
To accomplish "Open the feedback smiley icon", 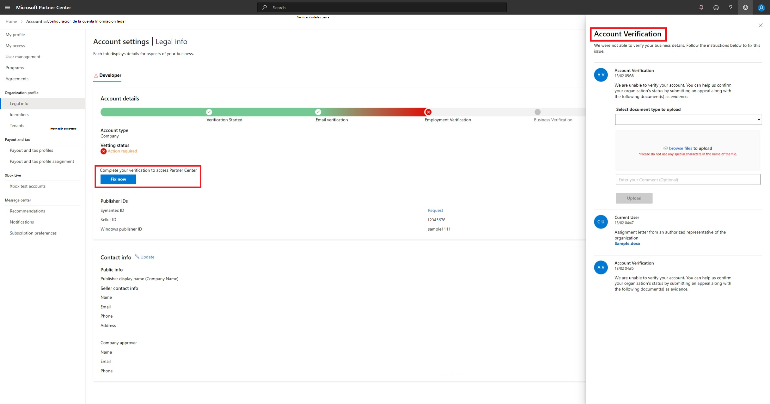I will tap(716, 7).
